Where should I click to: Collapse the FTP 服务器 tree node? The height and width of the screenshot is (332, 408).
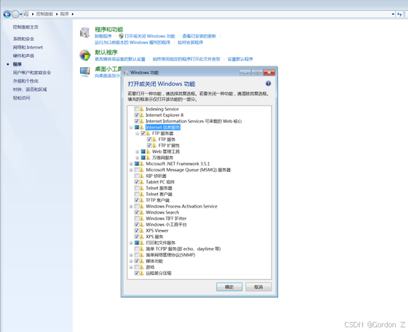click(x=137, y=134)
